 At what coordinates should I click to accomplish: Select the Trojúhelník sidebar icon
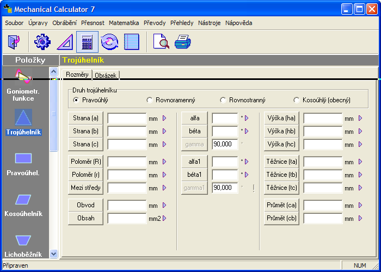pos(23,118)
